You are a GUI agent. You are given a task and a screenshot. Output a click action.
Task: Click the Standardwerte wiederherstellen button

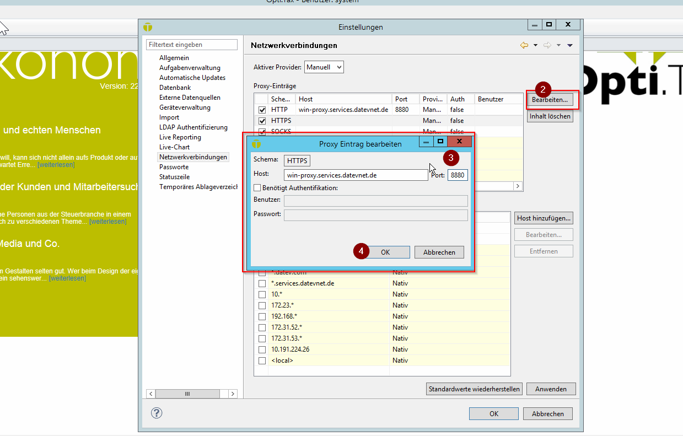pyautogui.click(x=474, y=389)
